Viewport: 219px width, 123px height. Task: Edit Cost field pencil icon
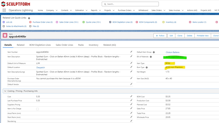131,96
